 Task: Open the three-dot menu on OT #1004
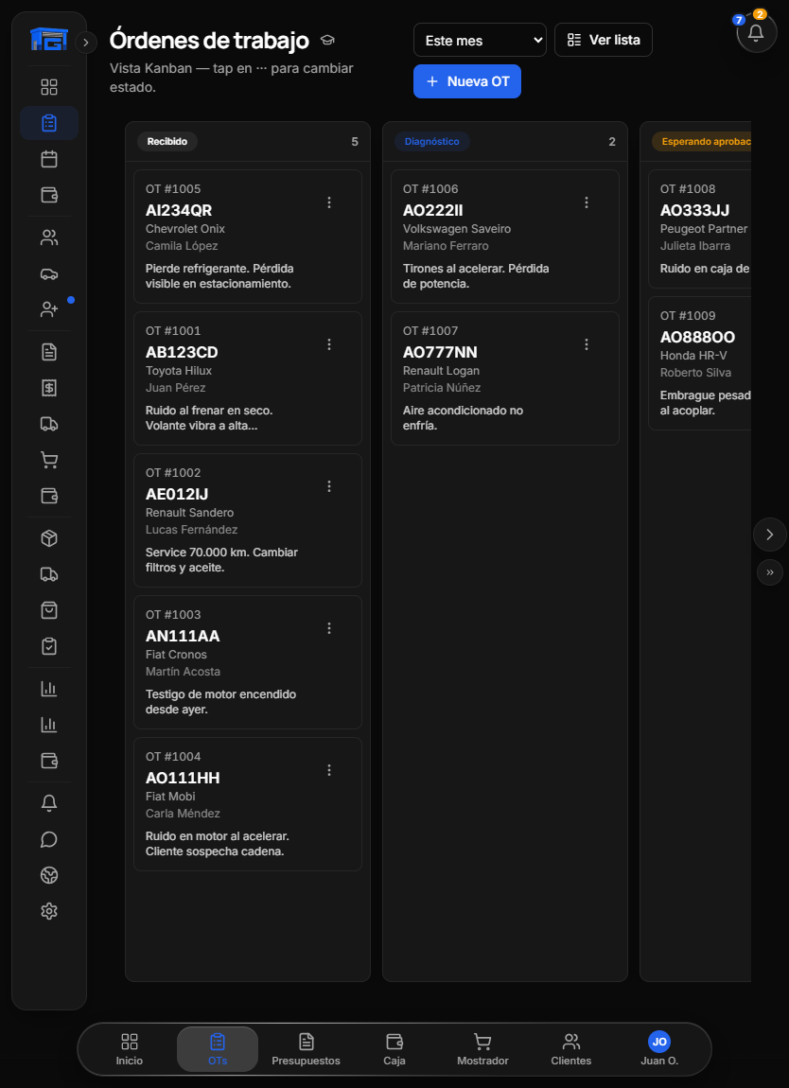[329, 770]
